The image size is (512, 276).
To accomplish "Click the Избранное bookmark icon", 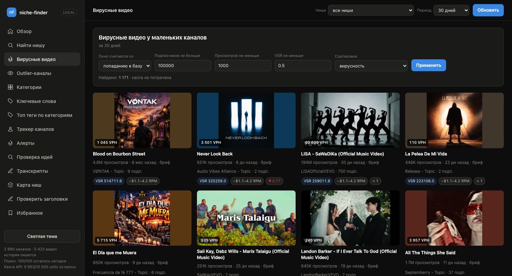I will 10,213.
